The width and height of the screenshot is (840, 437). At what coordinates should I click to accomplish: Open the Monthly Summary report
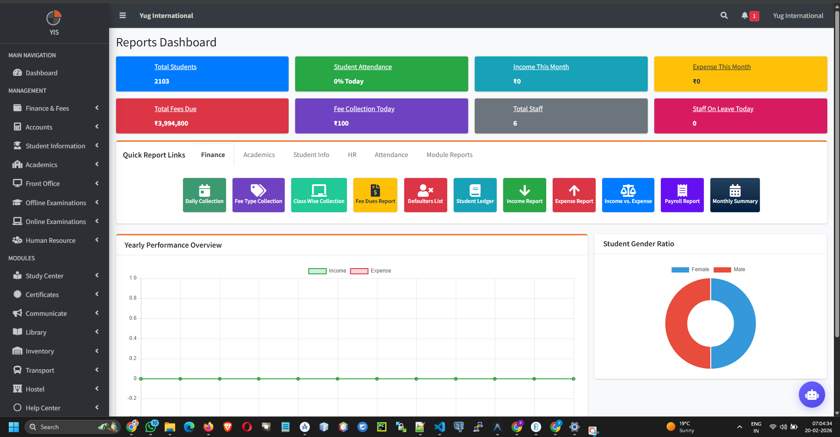click(735, 195)
